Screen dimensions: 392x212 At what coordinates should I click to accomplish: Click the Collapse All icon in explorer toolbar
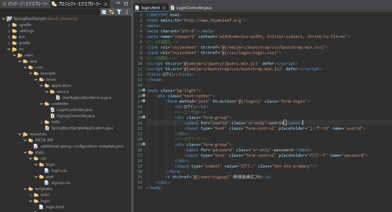(104, 12)
